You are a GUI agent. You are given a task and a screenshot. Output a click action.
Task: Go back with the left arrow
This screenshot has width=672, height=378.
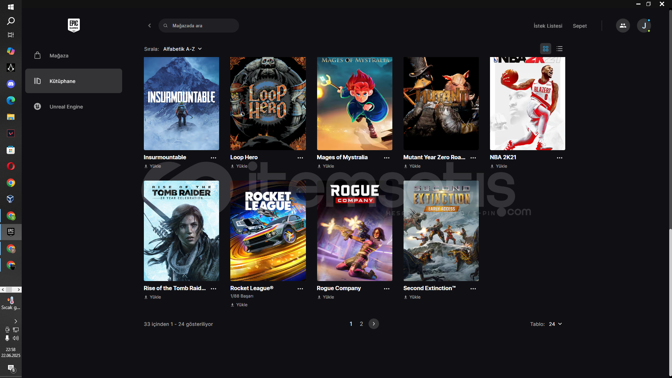click(x=149, y=26)
